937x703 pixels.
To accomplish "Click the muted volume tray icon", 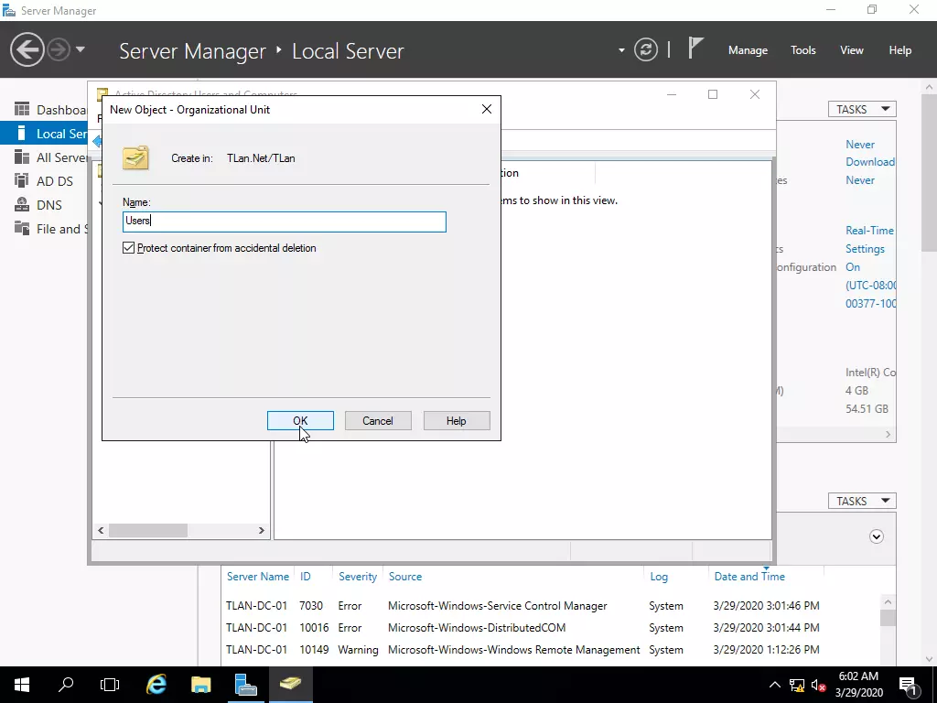I will tap(818, 685).
